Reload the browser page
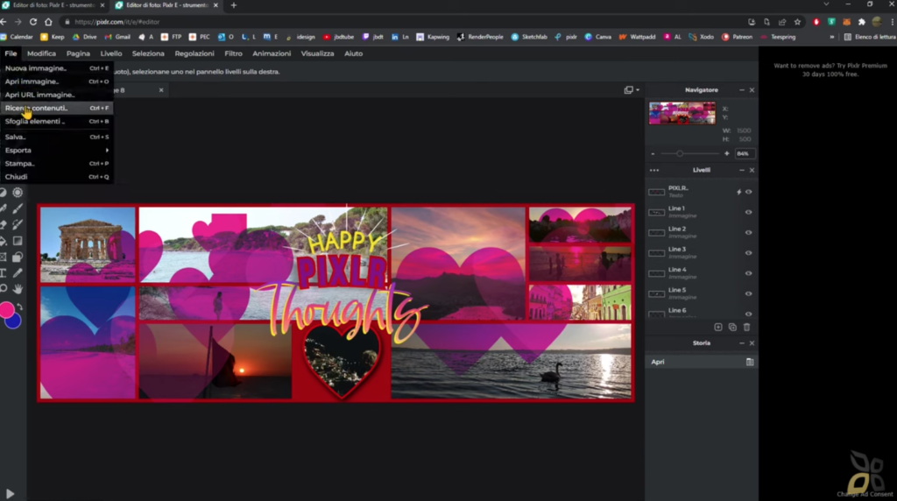The height and width of the screenshot is (501, 897). coord(33,22)
